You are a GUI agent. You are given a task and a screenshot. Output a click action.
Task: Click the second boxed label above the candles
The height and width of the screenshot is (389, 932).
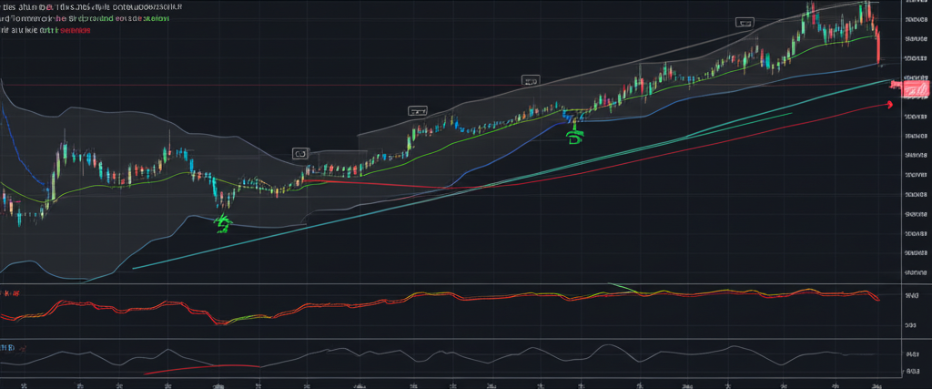pos(418,110)
